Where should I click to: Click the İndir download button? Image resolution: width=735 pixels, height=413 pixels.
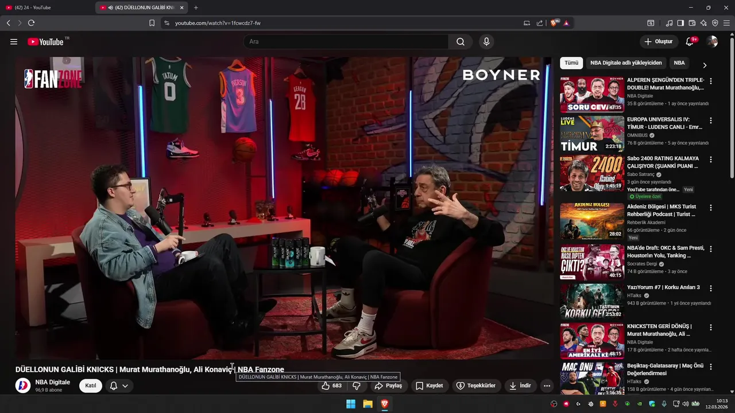pyautogui.click(x=520, y=386)
